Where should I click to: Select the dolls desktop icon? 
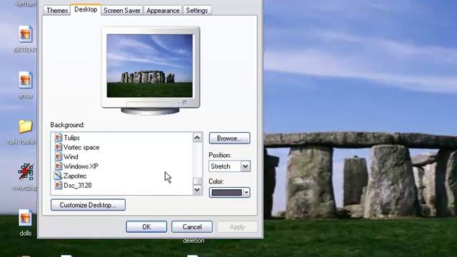coord(26,218)
